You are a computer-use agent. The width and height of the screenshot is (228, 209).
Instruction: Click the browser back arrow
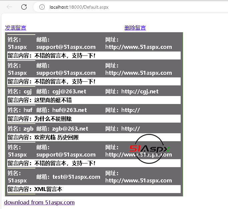9,7
